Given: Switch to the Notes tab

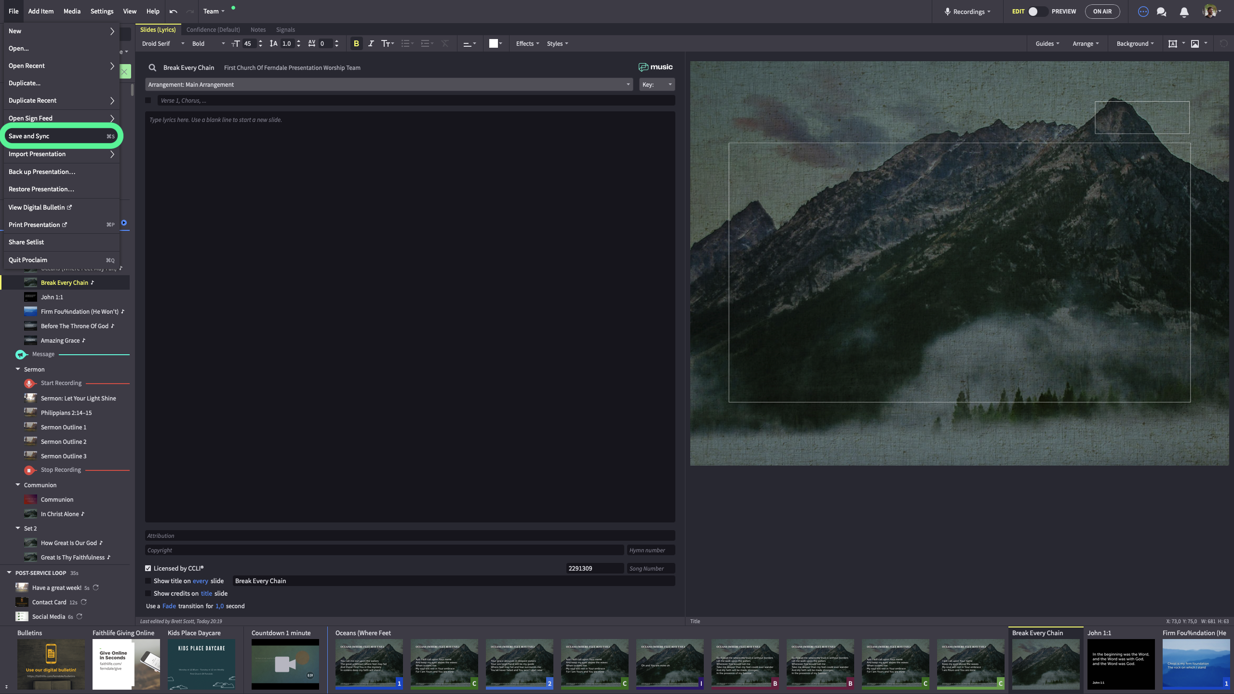Looking at the screenshot, I should pyautogui.click(x=258, y=29).
